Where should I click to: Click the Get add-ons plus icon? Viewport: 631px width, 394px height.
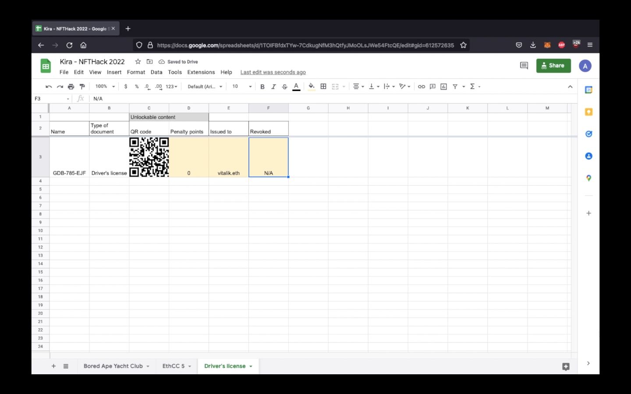point(588,213)
